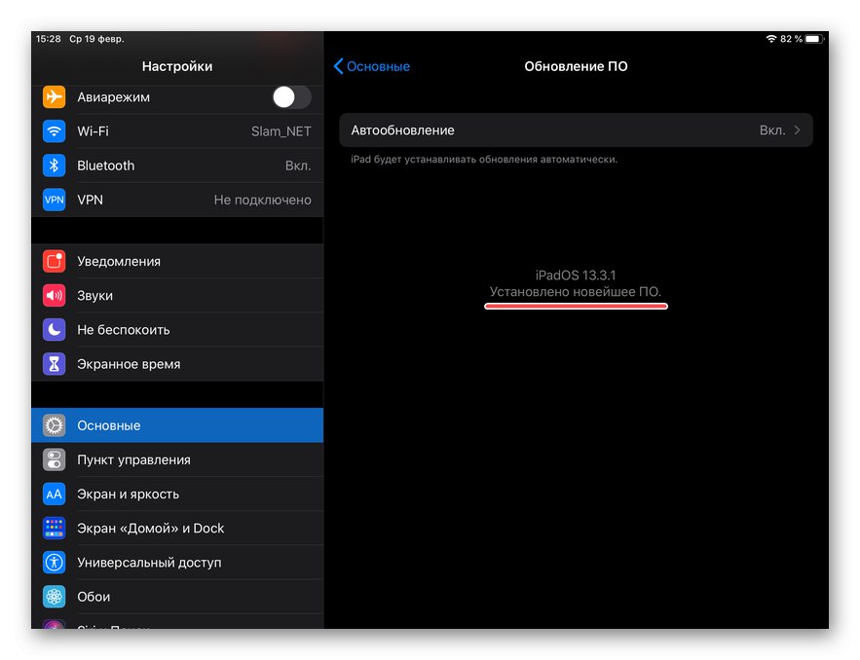Tap the Bluetooth icon

coord(54,165)
